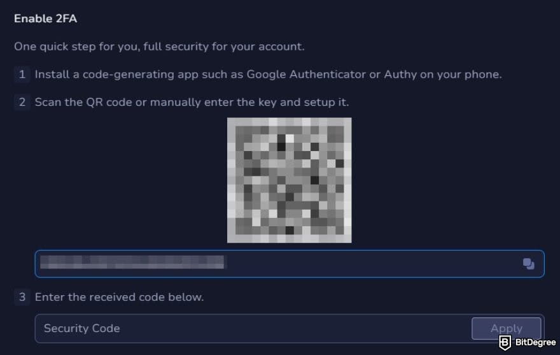Screen dimensions: 560x355
Task: Click the pixelated QR code image
Action: point(289,180)
